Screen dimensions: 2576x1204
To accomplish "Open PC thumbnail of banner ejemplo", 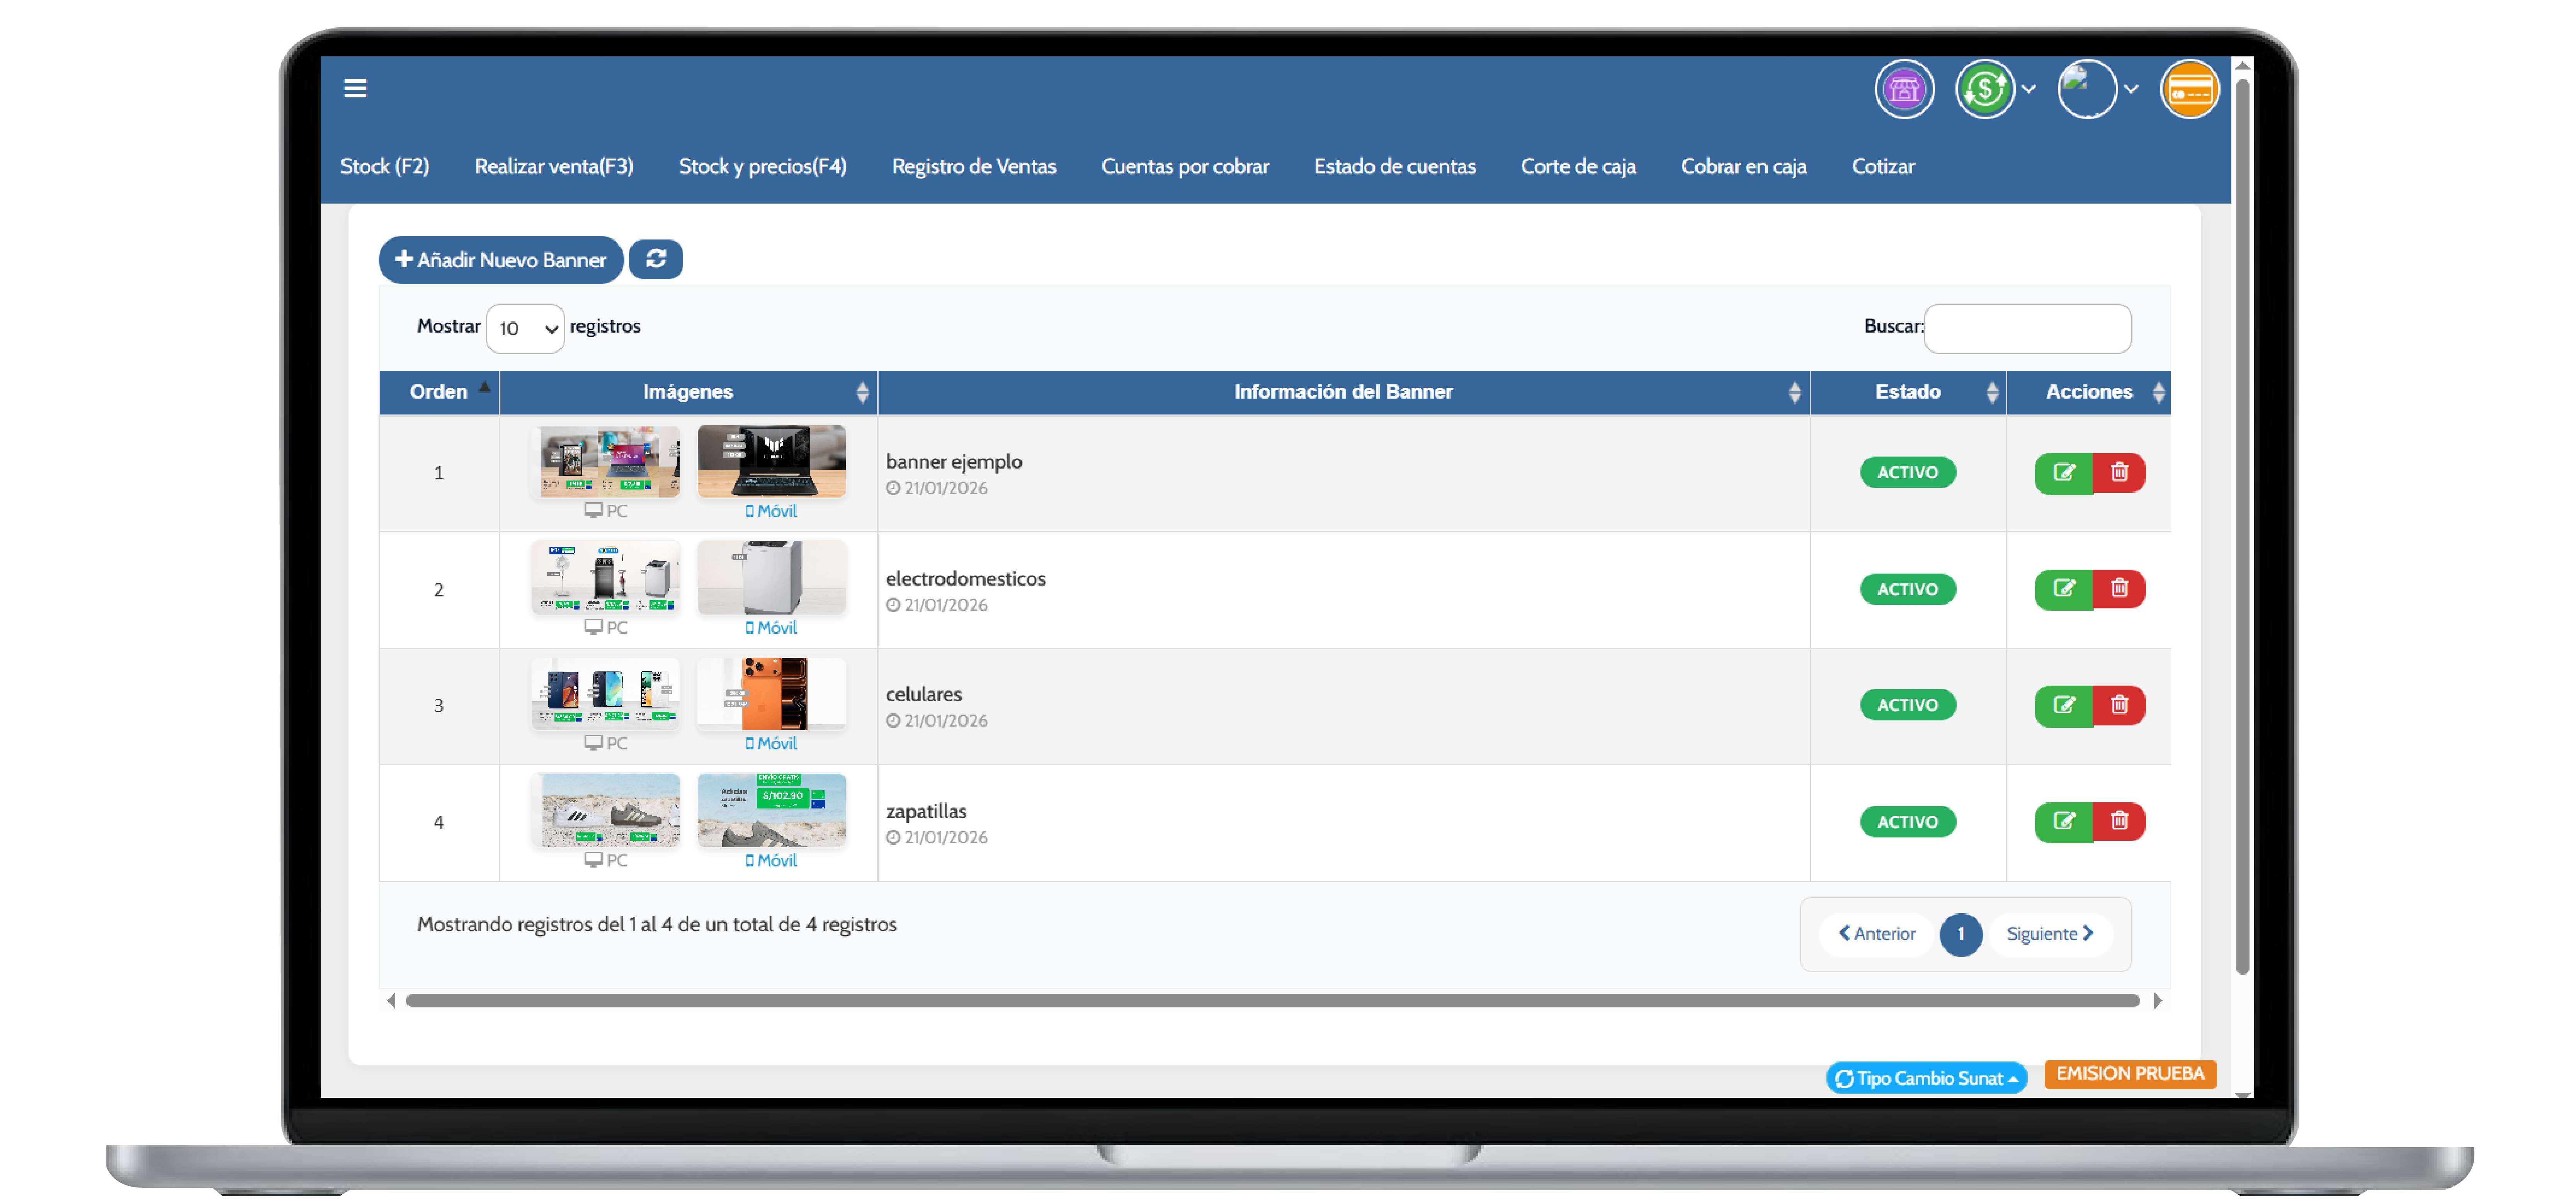I will pos(606,462).
